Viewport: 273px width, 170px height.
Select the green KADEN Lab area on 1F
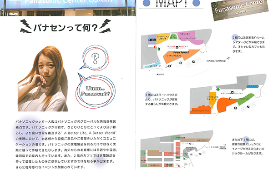point(245,99)
